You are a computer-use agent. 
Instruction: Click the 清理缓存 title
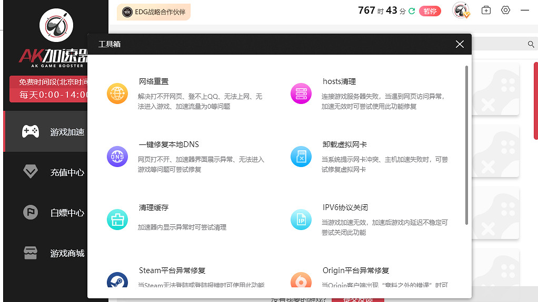click(154, 207)
